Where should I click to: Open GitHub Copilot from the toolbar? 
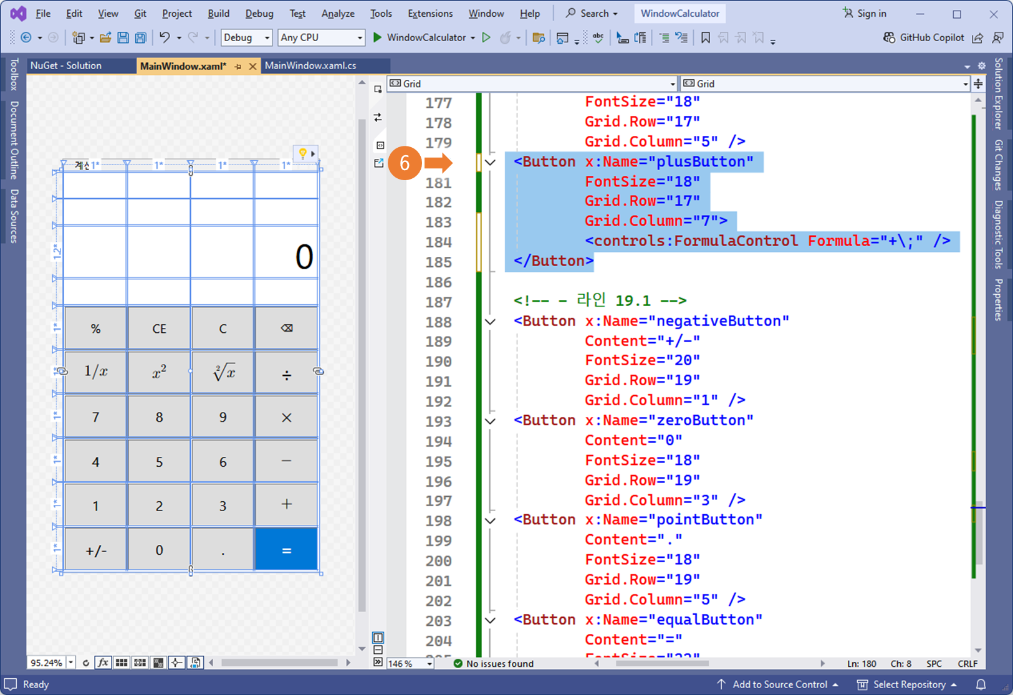pyautogui.click(x=923, y=38)
